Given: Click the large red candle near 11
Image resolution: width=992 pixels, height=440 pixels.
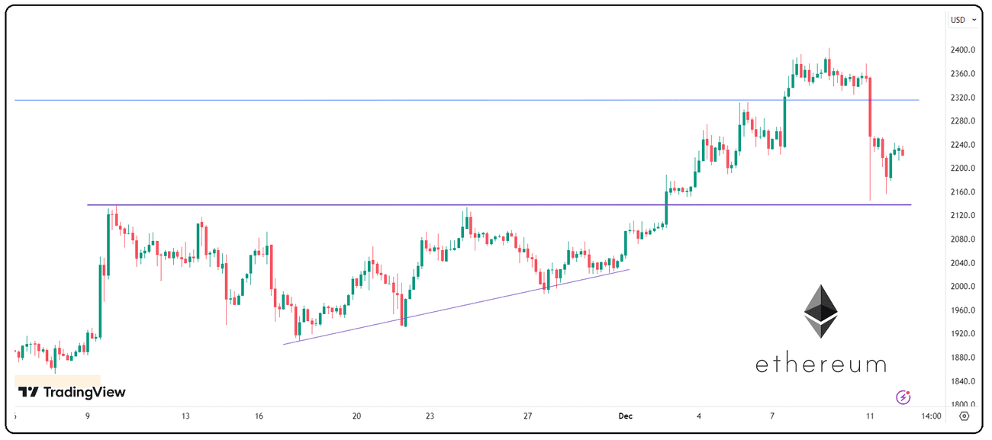Looking at the screenshot, I should pos(870,107).
